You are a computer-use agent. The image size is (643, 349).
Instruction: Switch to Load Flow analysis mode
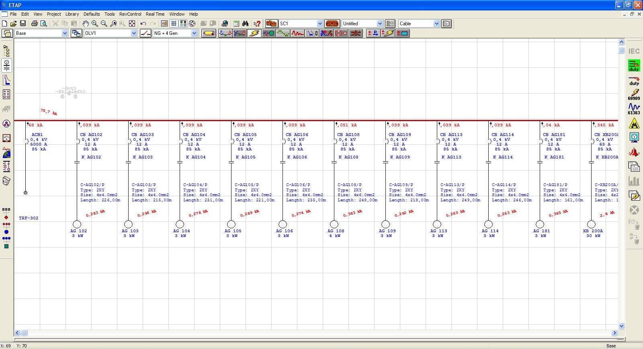225,33
